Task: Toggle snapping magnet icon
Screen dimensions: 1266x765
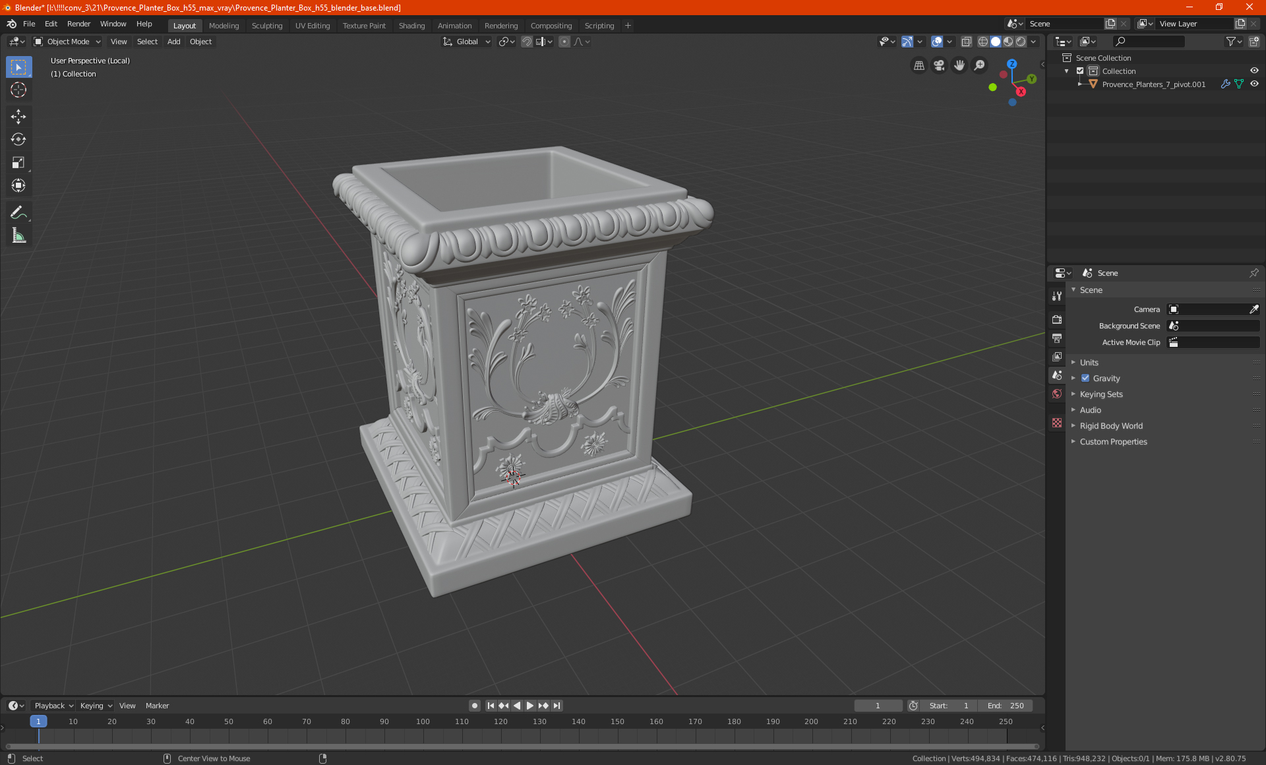Action: [527, 42]
